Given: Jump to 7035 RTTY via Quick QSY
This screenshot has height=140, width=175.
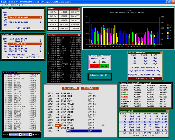Looking at the screenshot, I should tap(75, 20).
